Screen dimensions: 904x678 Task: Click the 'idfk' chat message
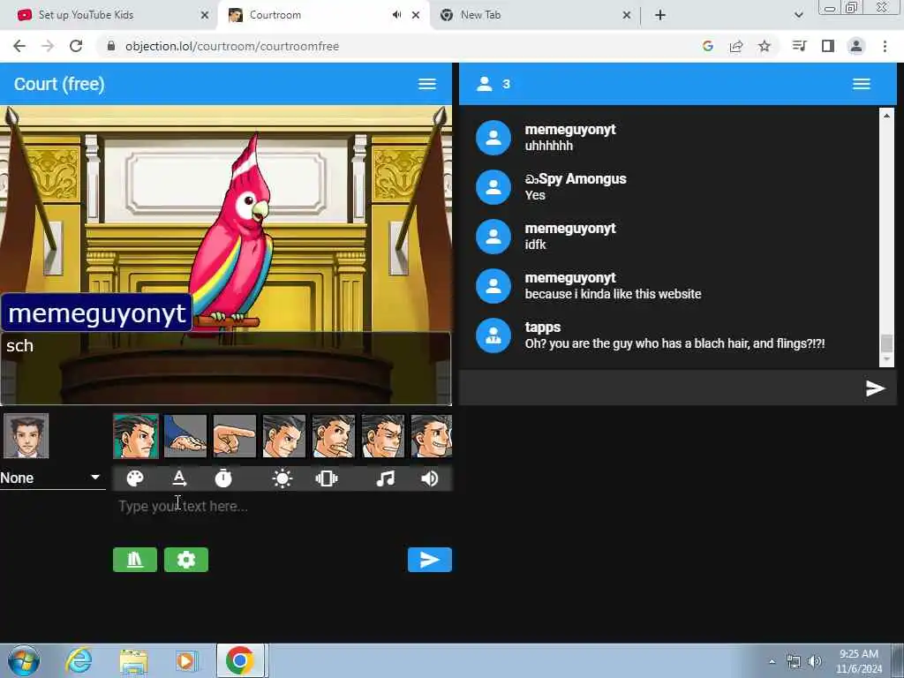tap(535, 245)
